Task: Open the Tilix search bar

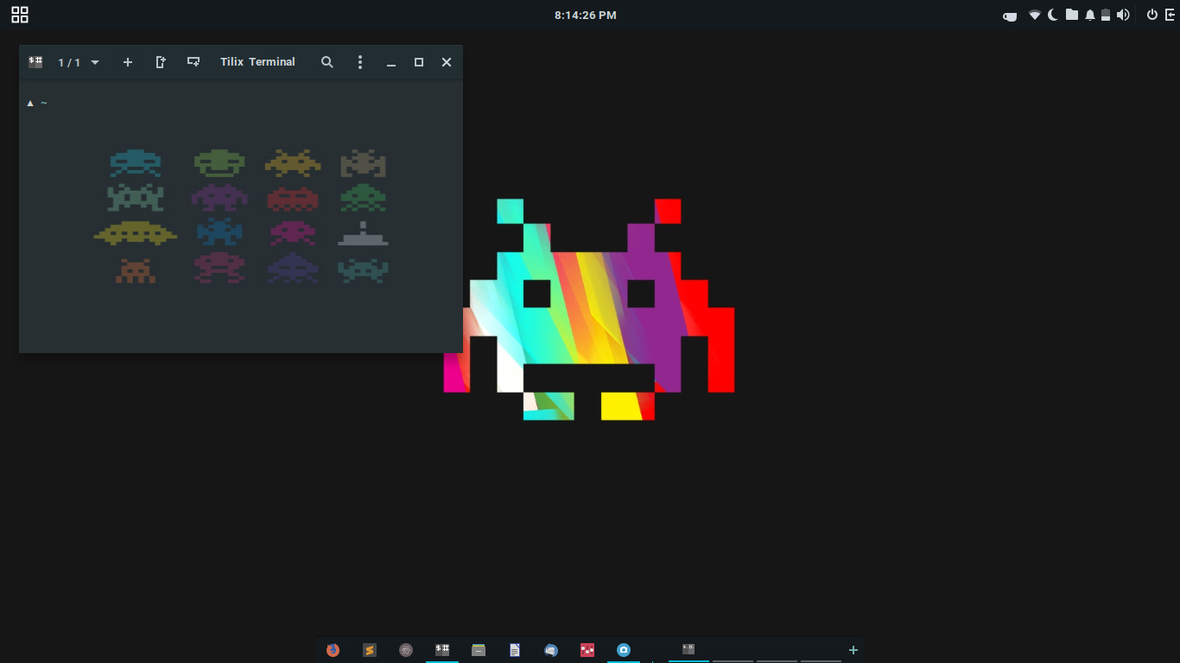Action: coord(327,61)
